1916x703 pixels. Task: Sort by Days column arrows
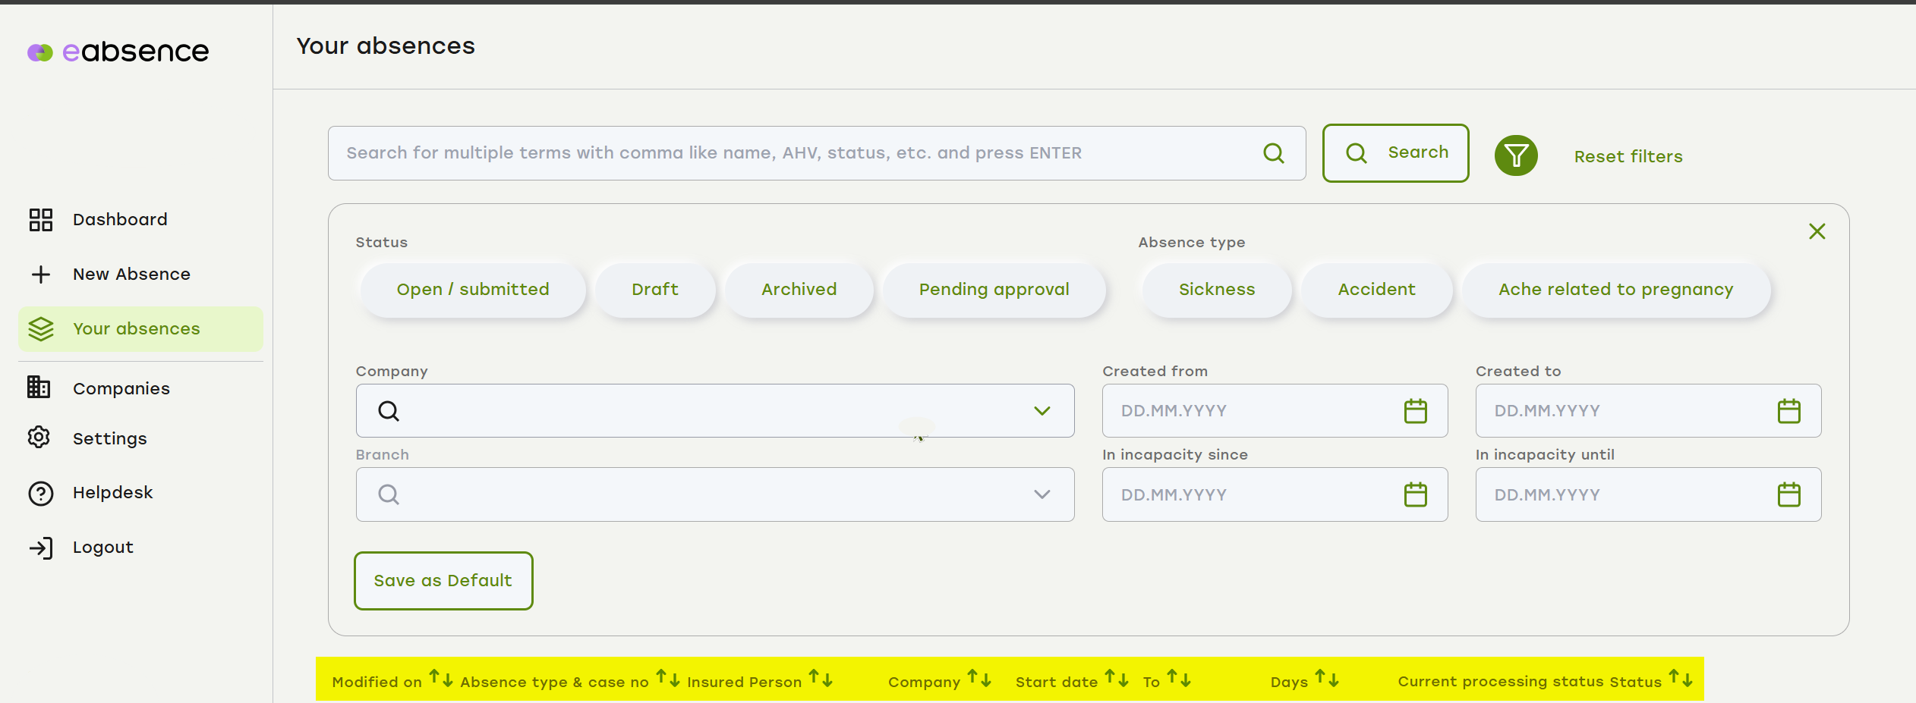1327,679
